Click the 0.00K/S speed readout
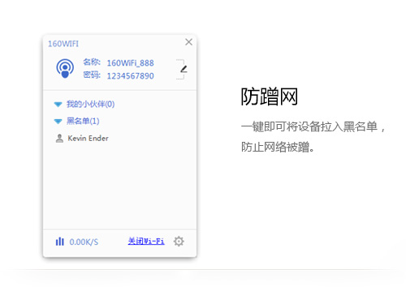Image resolution: width=406 pixels, height=304 pixels. (x=84, y=242)
